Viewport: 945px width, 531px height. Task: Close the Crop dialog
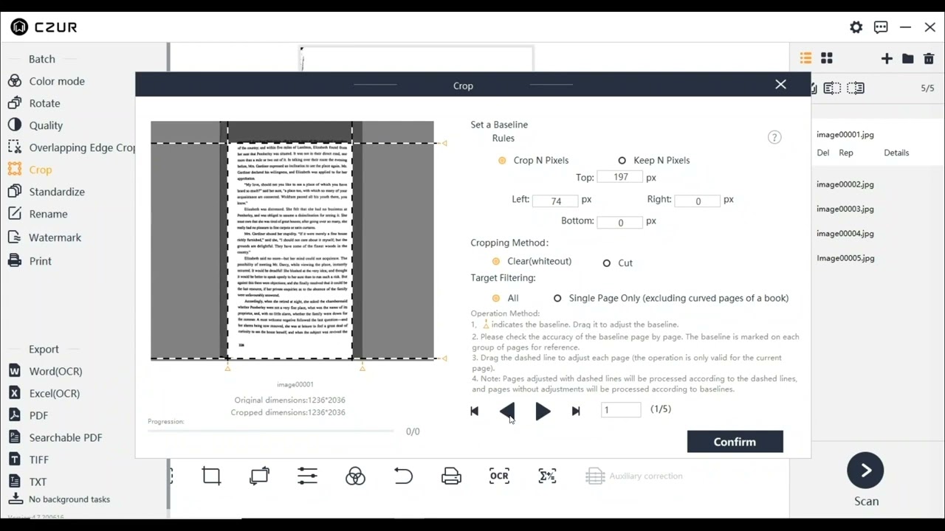(x=780, y=85)
